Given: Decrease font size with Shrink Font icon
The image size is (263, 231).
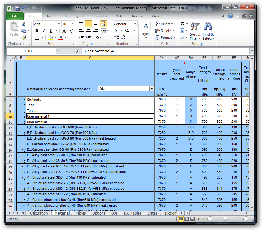Looking at the screenshot, I should [x=71, y=31].
